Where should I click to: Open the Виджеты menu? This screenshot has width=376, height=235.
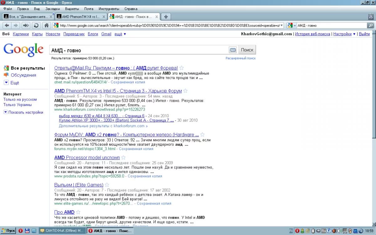tap(72, 9)
